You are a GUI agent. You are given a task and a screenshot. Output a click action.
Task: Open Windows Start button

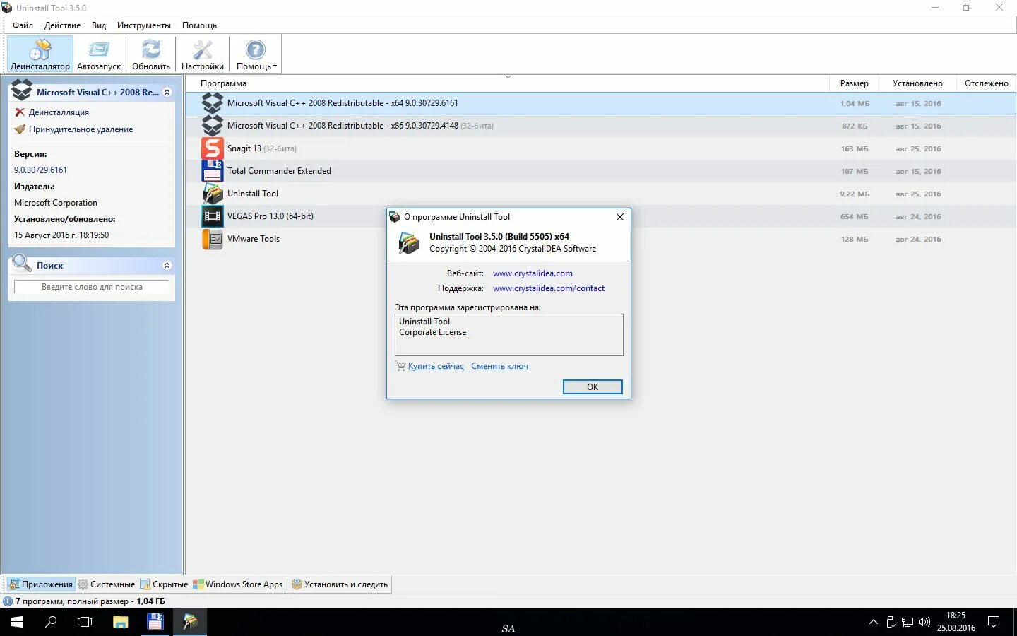pyautogui.click(x=16, y=622)
